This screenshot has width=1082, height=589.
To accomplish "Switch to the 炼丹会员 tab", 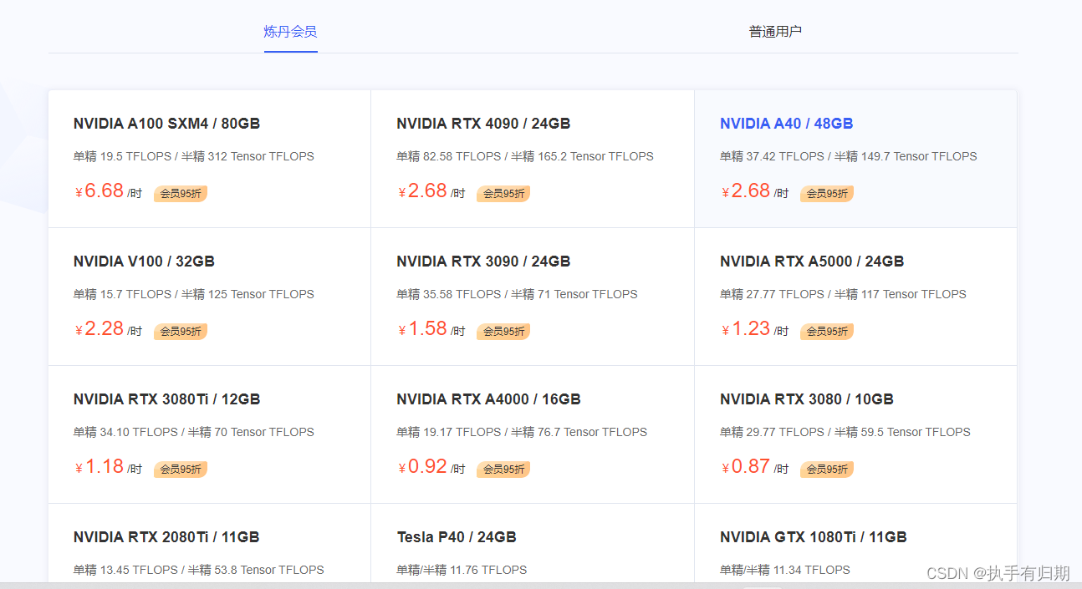I will [x=290, y=32].
